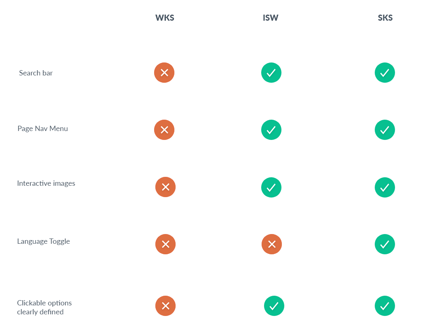Click the ISW Clickable options checkmark
423x333 pixels.
[274, 306]
